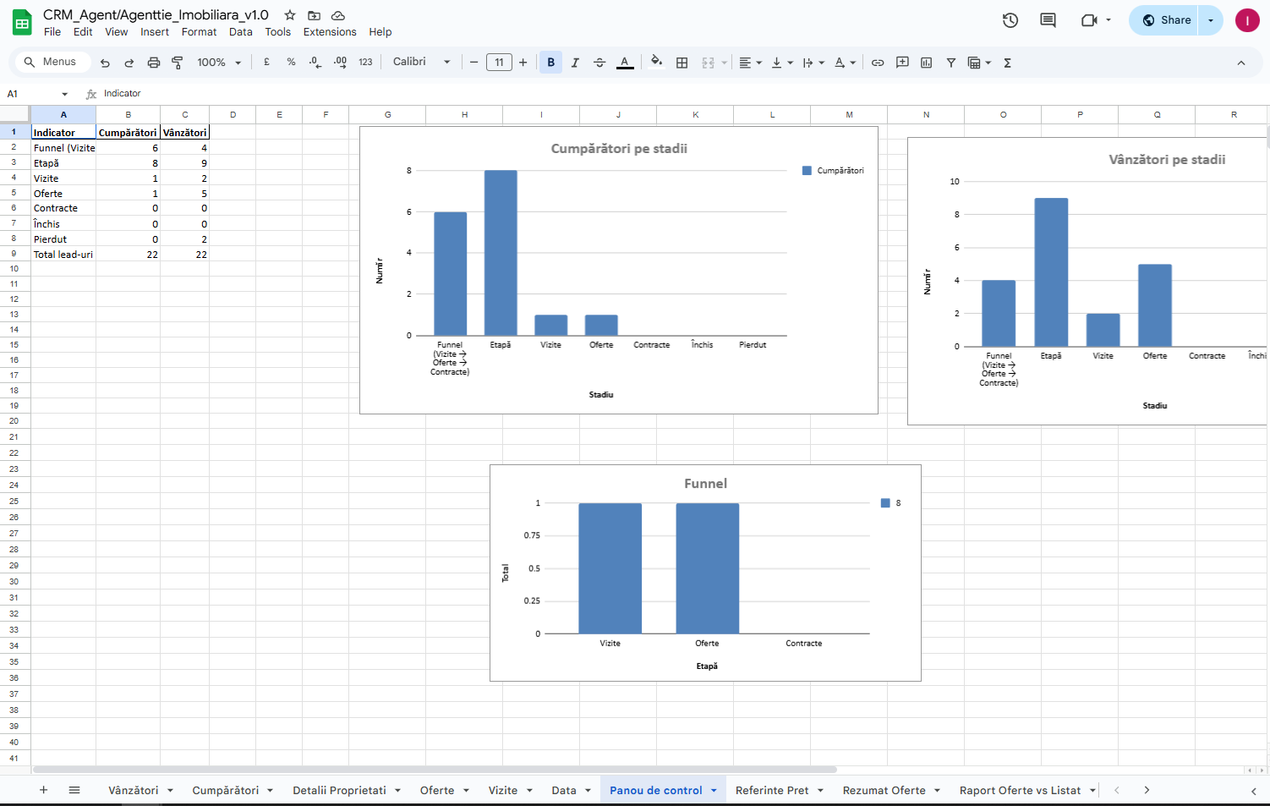Format selection as currency
Viewport: 1270px width, 806px height.
[266, 62]
